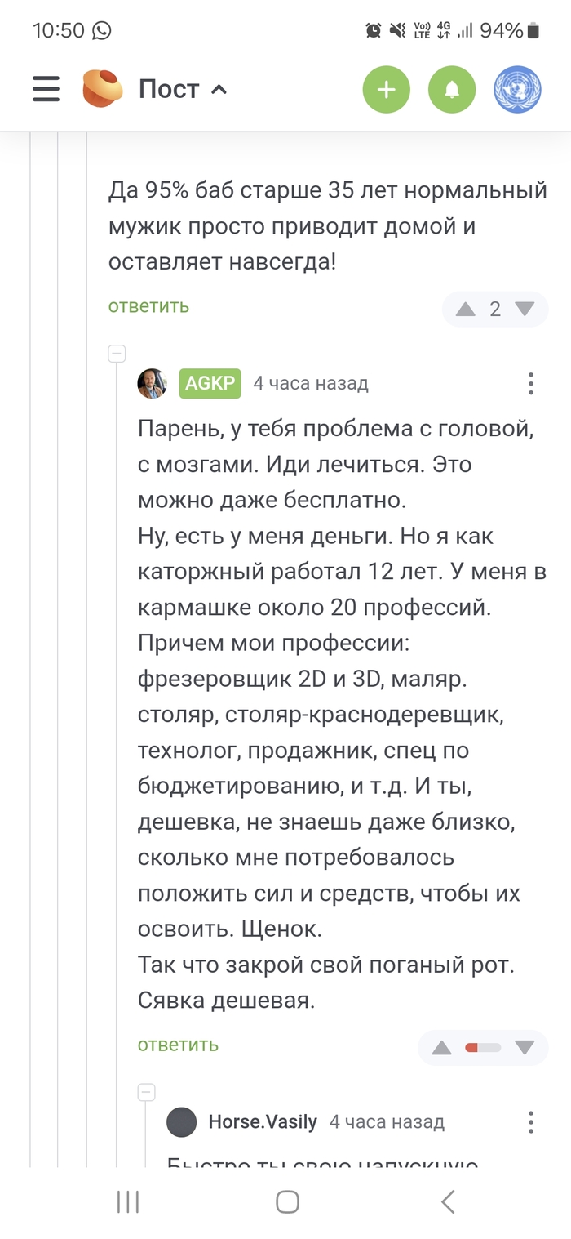Open AGKP username profile

click(x=210, y=383)
